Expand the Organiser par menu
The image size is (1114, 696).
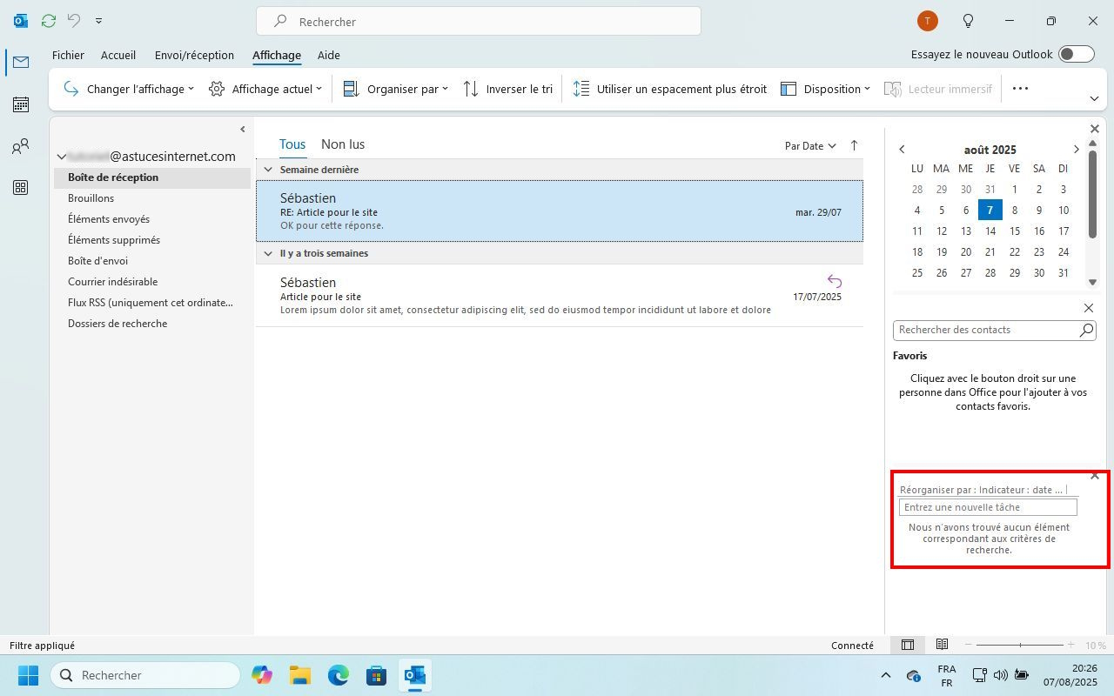pos(396,89)
